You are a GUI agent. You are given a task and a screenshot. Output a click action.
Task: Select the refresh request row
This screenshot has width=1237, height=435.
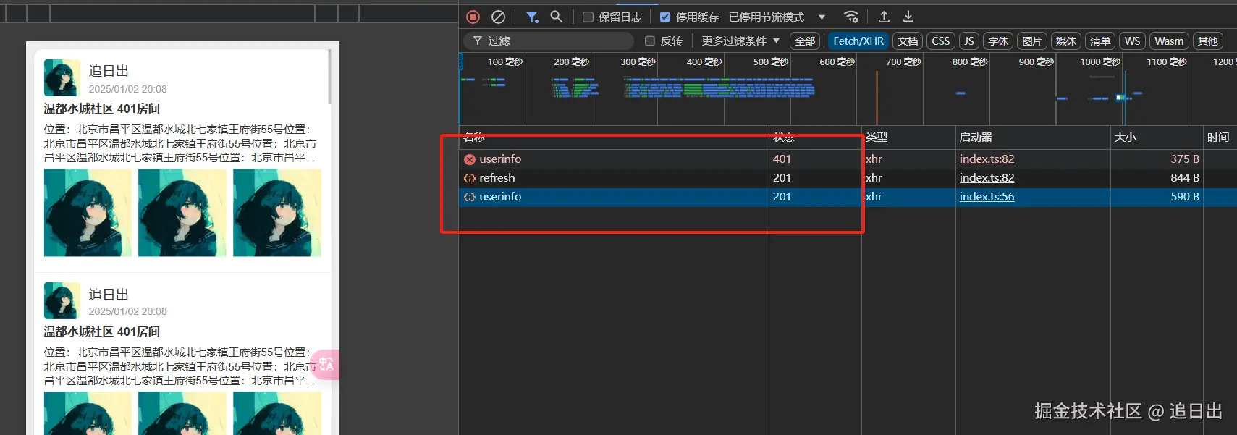[848, 178]
